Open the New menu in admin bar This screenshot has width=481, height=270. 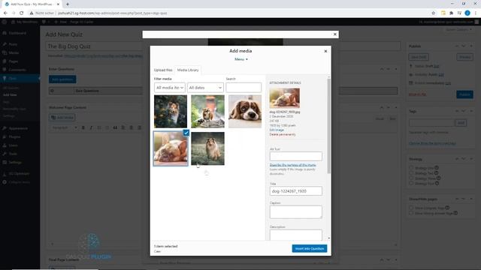61,22
